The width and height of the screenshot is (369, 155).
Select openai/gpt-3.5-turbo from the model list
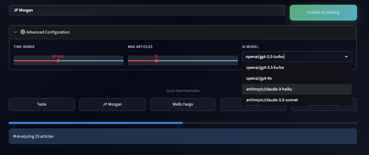pos(297,68)
